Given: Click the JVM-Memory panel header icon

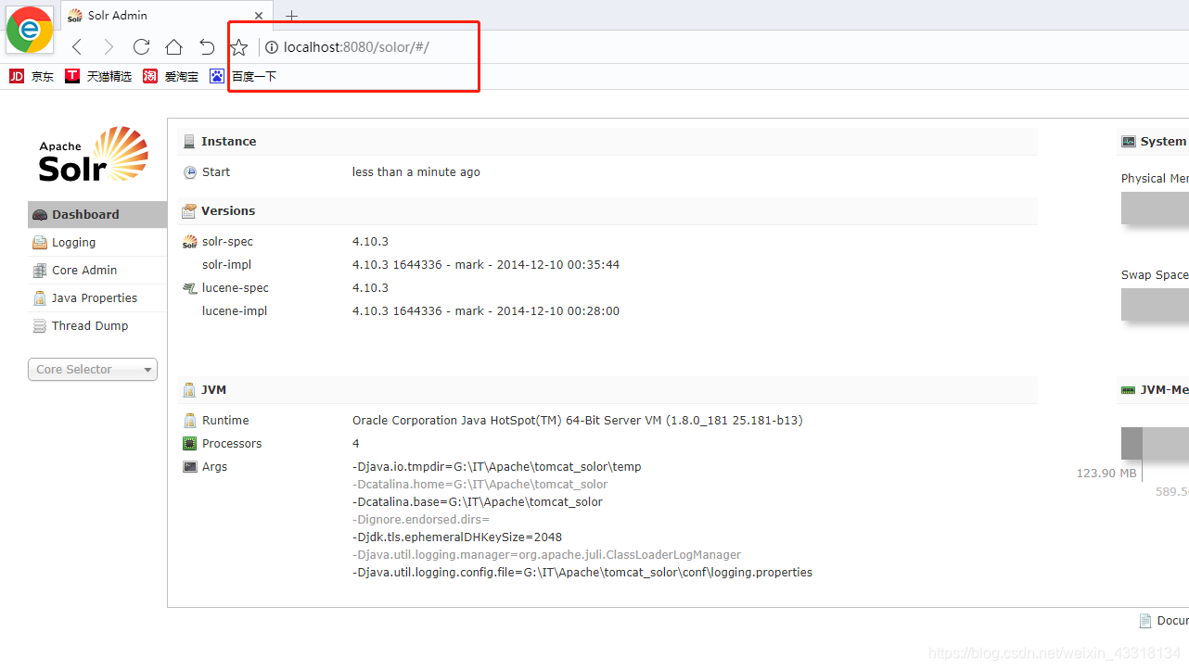Looking at the screenshot, I should 1129,390.
